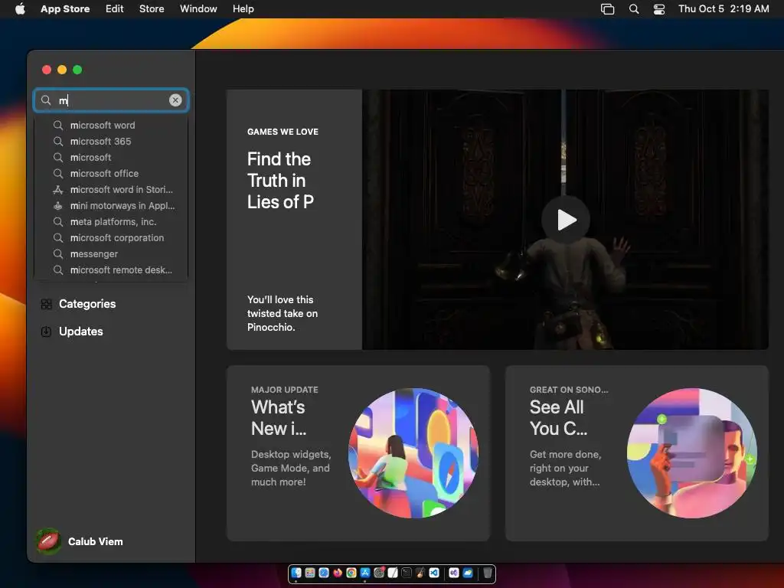Click the Calub Viem profile avatar
Image resolution: width=784 pixels, height=588 pixels.
(x=48, y=541)
